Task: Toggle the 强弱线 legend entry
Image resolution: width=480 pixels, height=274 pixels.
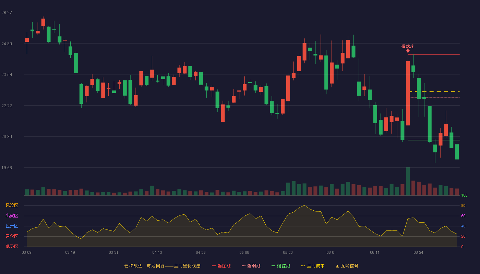Action: [251, 266]
